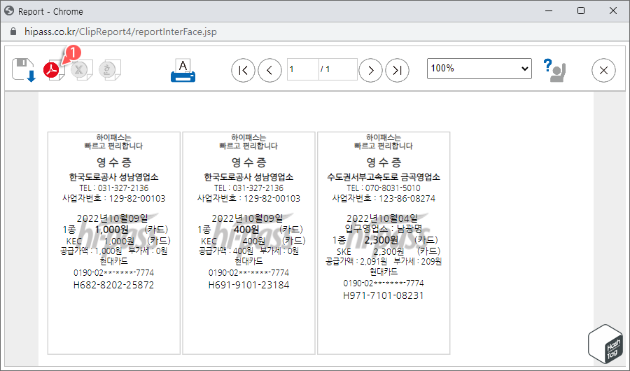Click 공급가액 : 2,091원 부가세 : 209원 line
The image size is (630, 371).
pos(384,261)
